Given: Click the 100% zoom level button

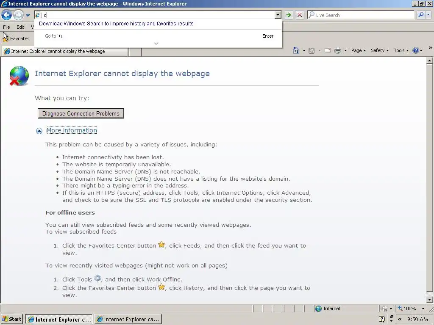Looking at the screenshot, I should click(x=407, y=308).
